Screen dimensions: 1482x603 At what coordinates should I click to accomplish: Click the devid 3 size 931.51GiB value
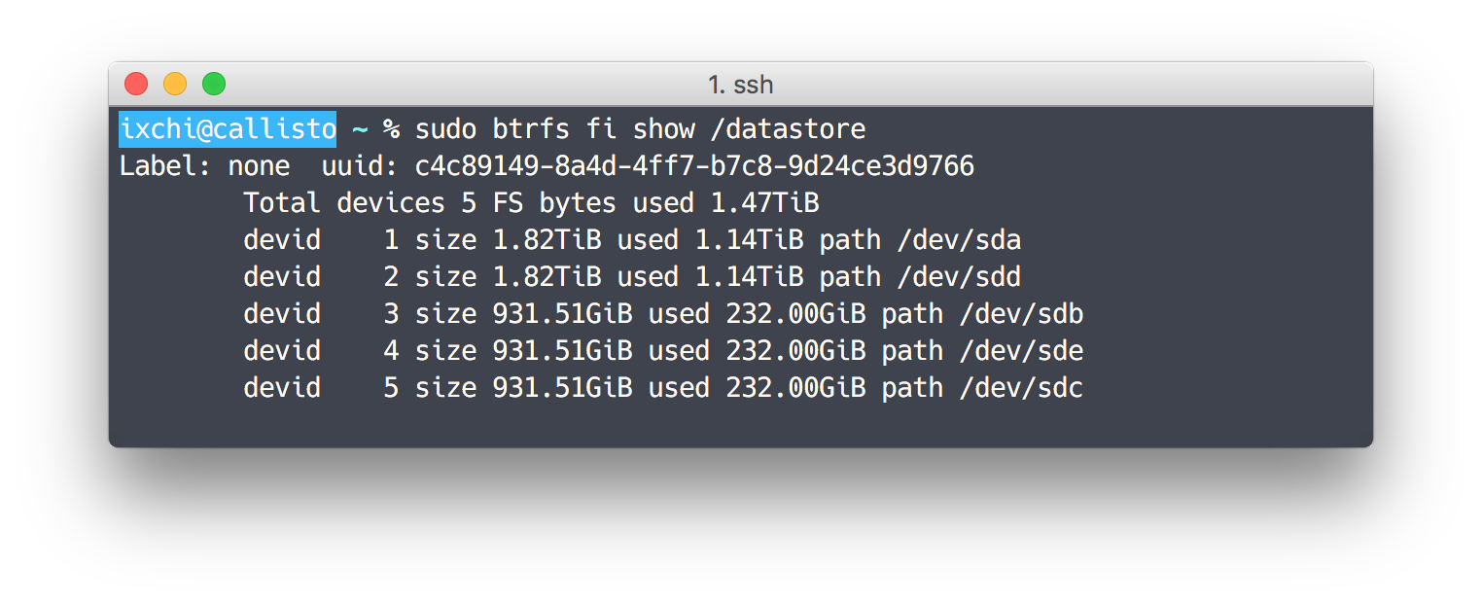562,314
